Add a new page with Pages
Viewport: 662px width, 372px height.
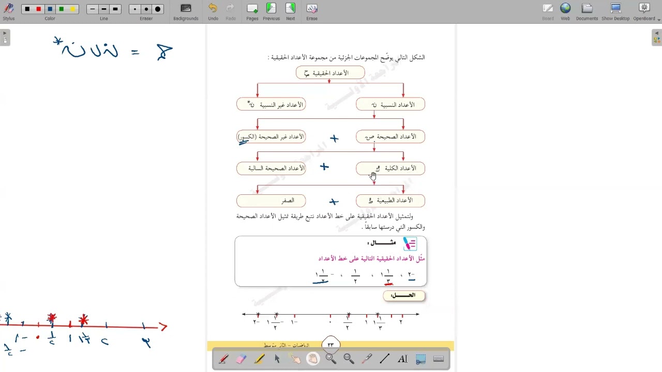[x=252, y=11]
